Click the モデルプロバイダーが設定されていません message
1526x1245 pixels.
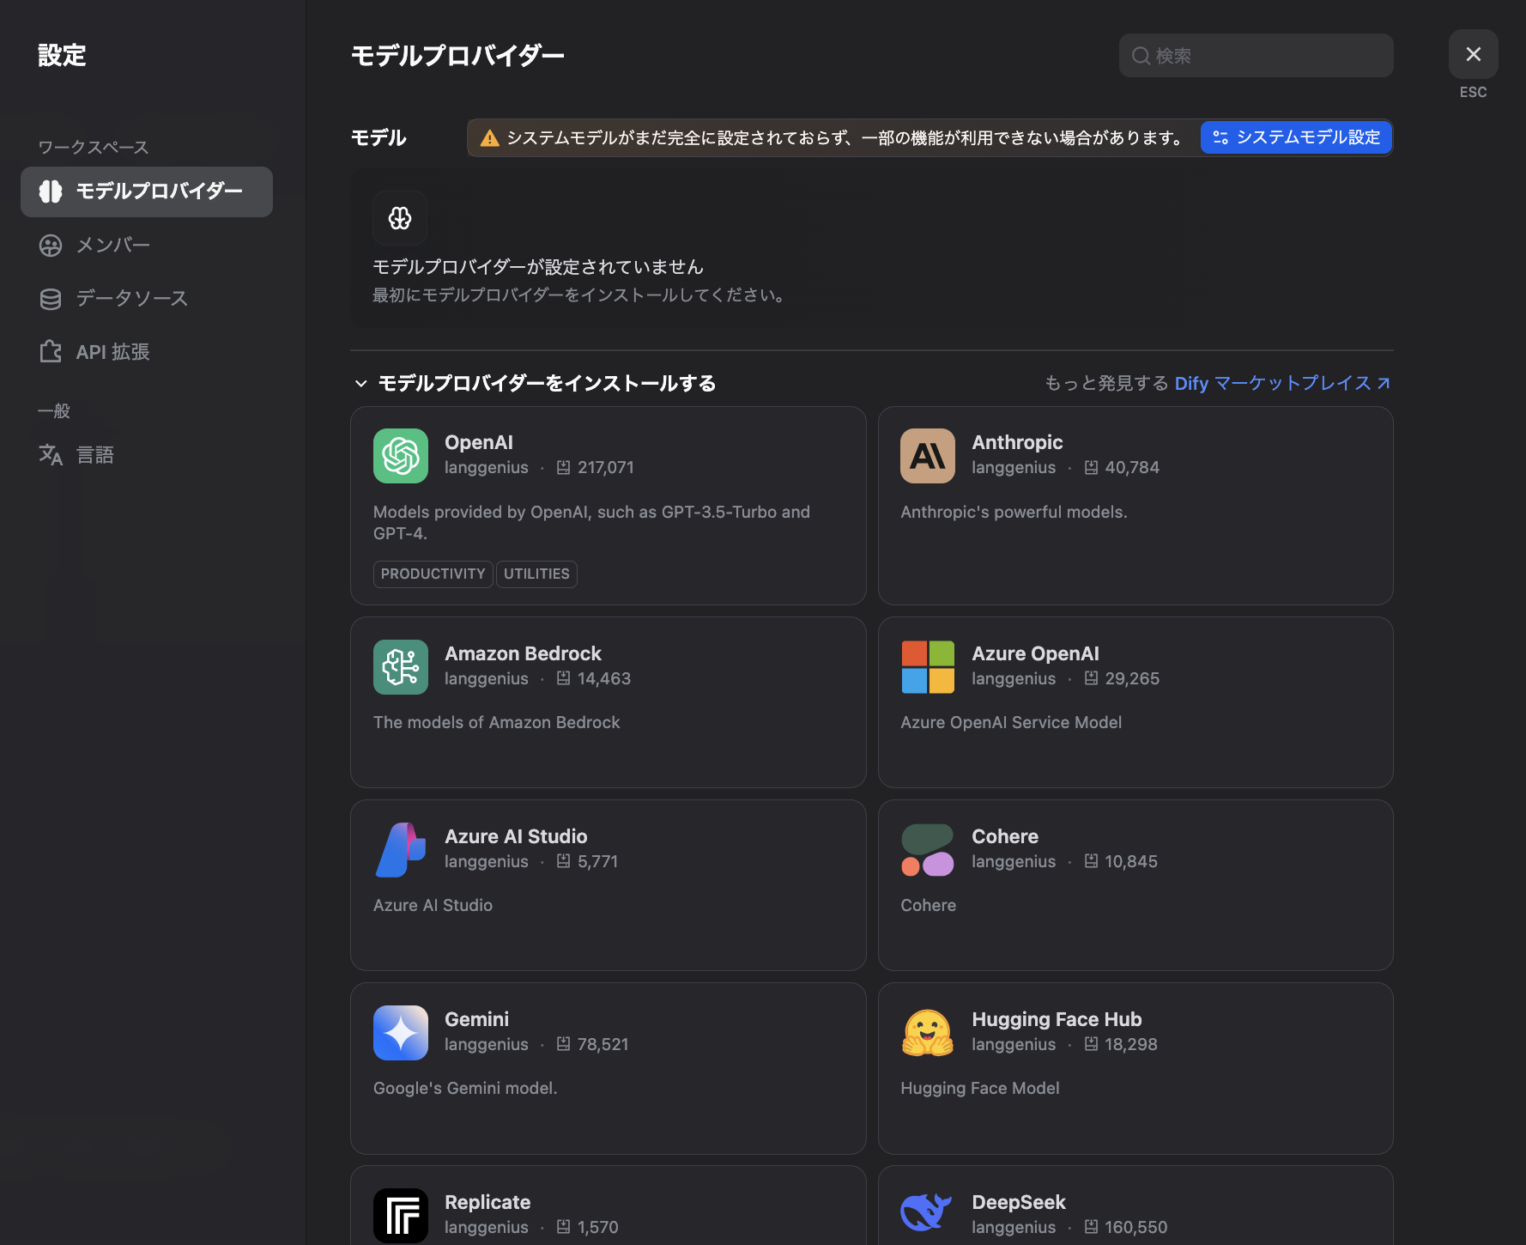point(538,267)
